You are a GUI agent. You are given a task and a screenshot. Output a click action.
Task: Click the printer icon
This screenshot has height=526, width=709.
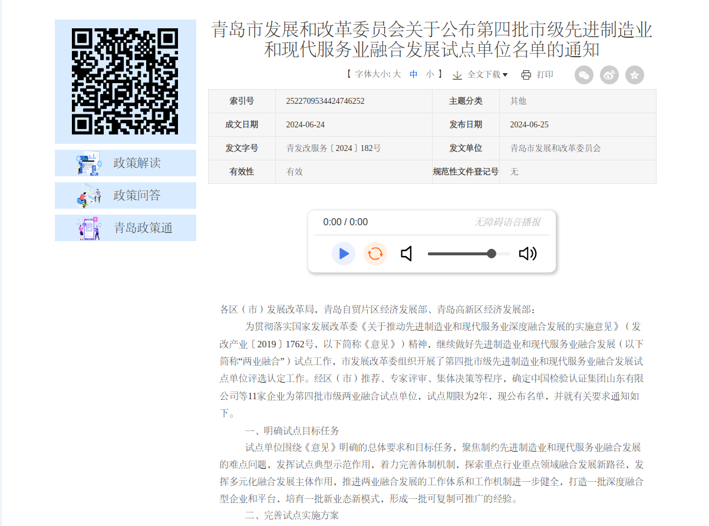[x=526, y=75]
